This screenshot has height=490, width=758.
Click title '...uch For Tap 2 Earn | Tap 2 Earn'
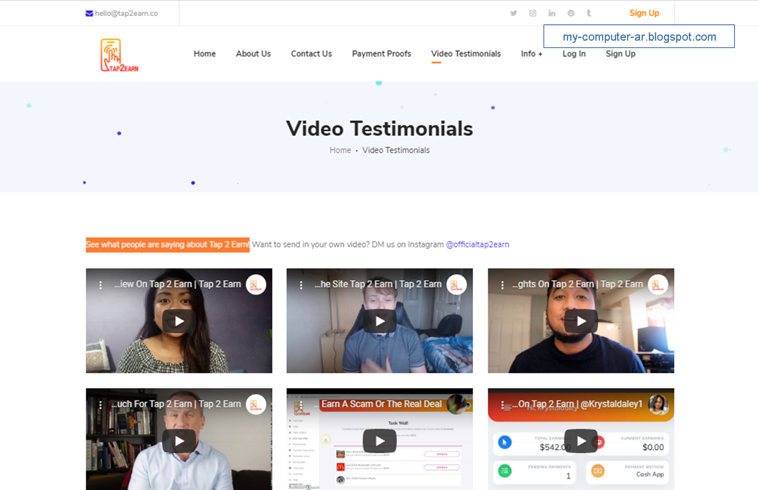pyautogui.click(x=176, y=404)
